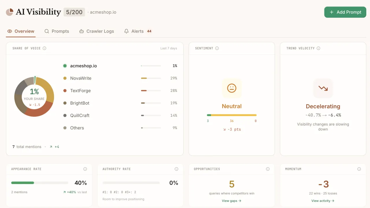
Task: Click the 22 wins · 25 losses text
Action: coord(323,193)
